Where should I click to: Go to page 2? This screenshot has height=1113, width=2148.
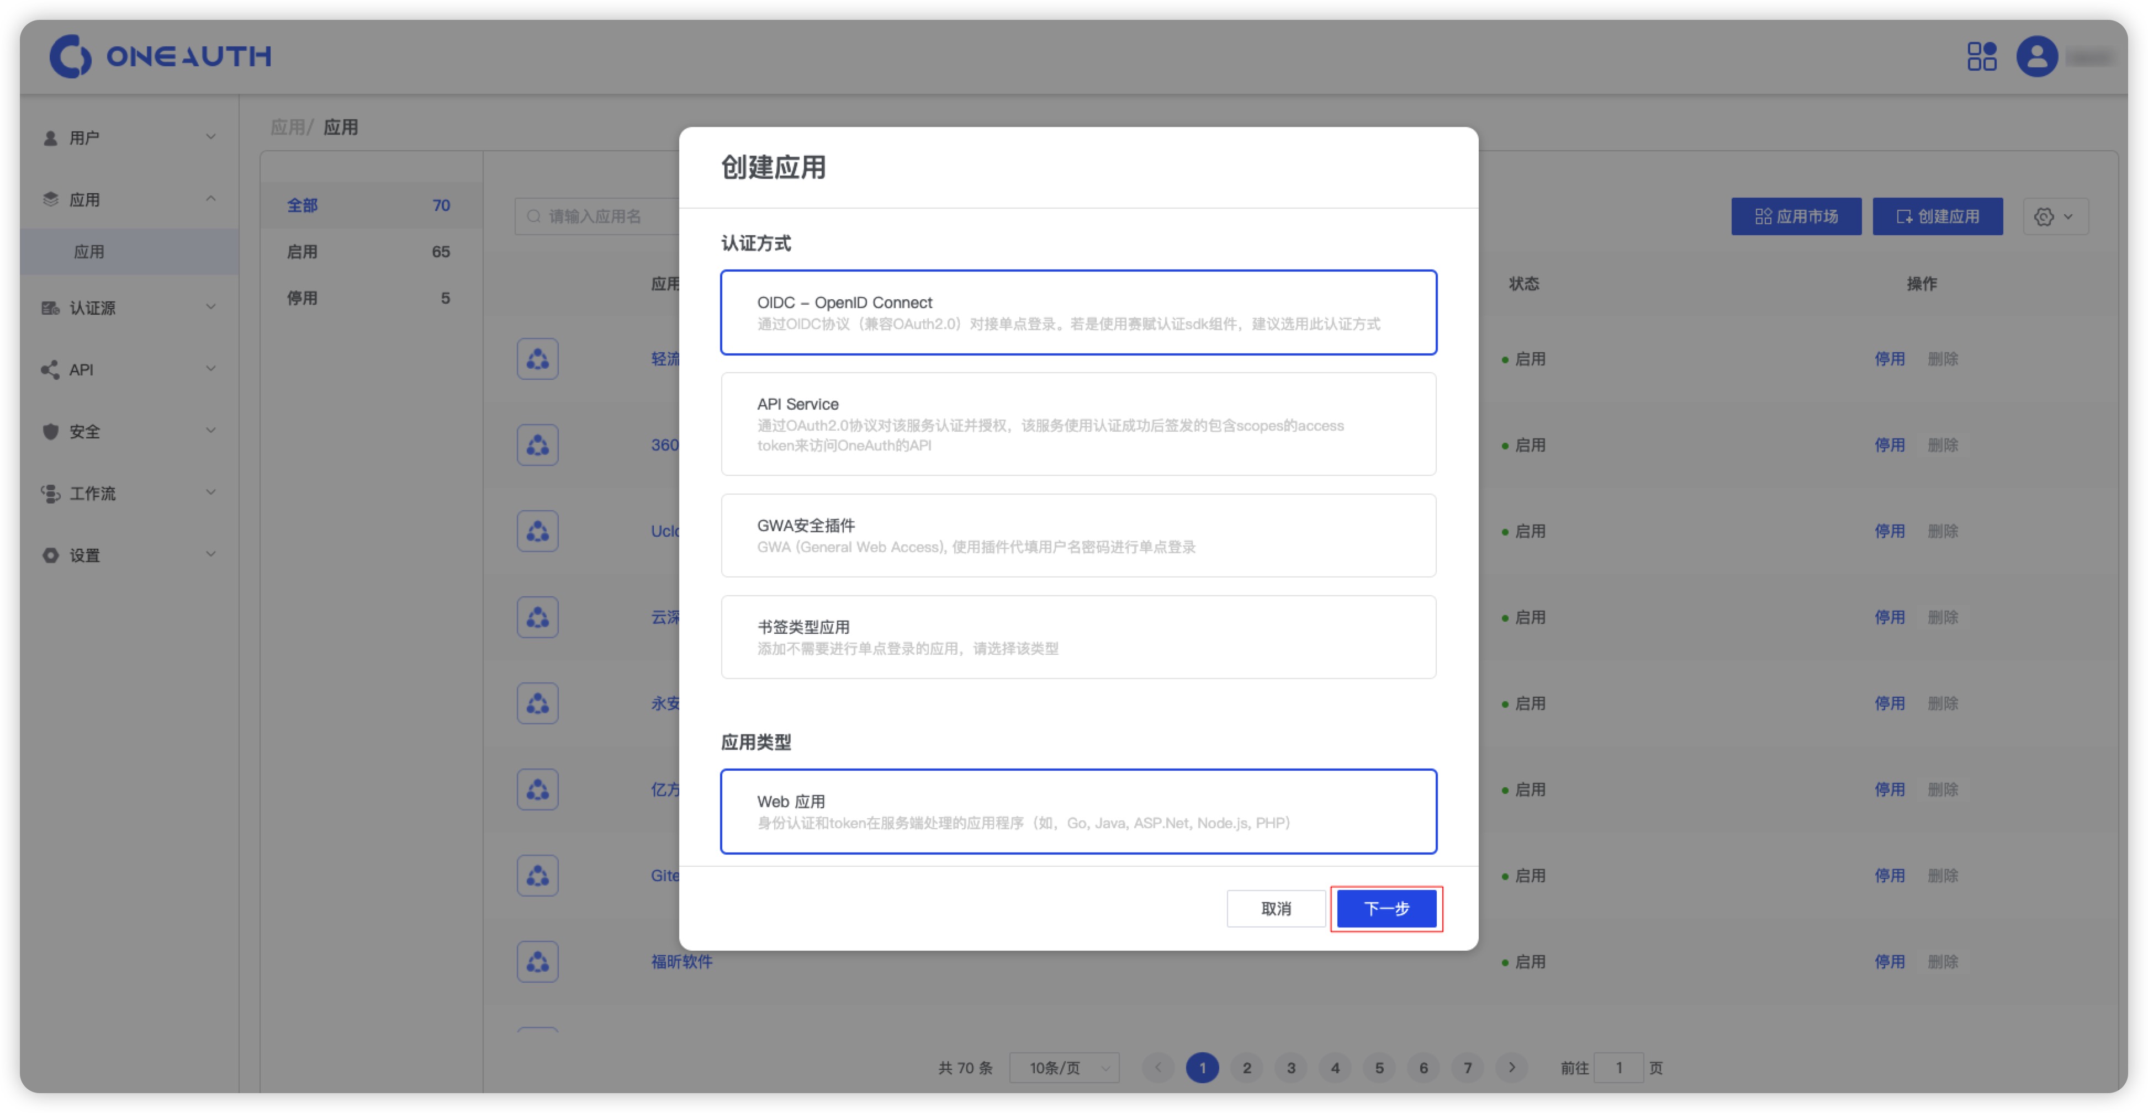point(1247,1067)
